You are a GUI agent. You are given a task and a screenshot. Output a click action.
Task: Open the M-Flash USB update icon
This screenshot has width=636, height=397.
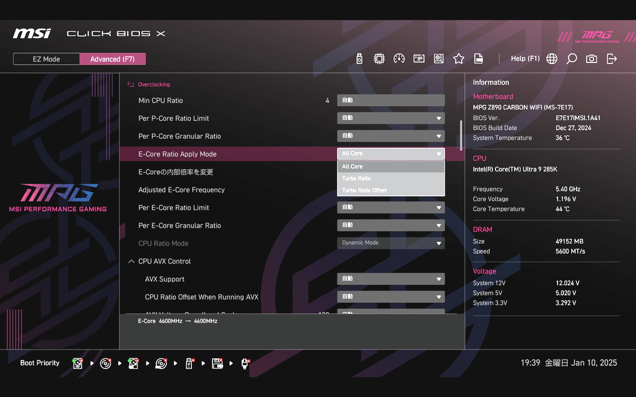coord(359,59)
